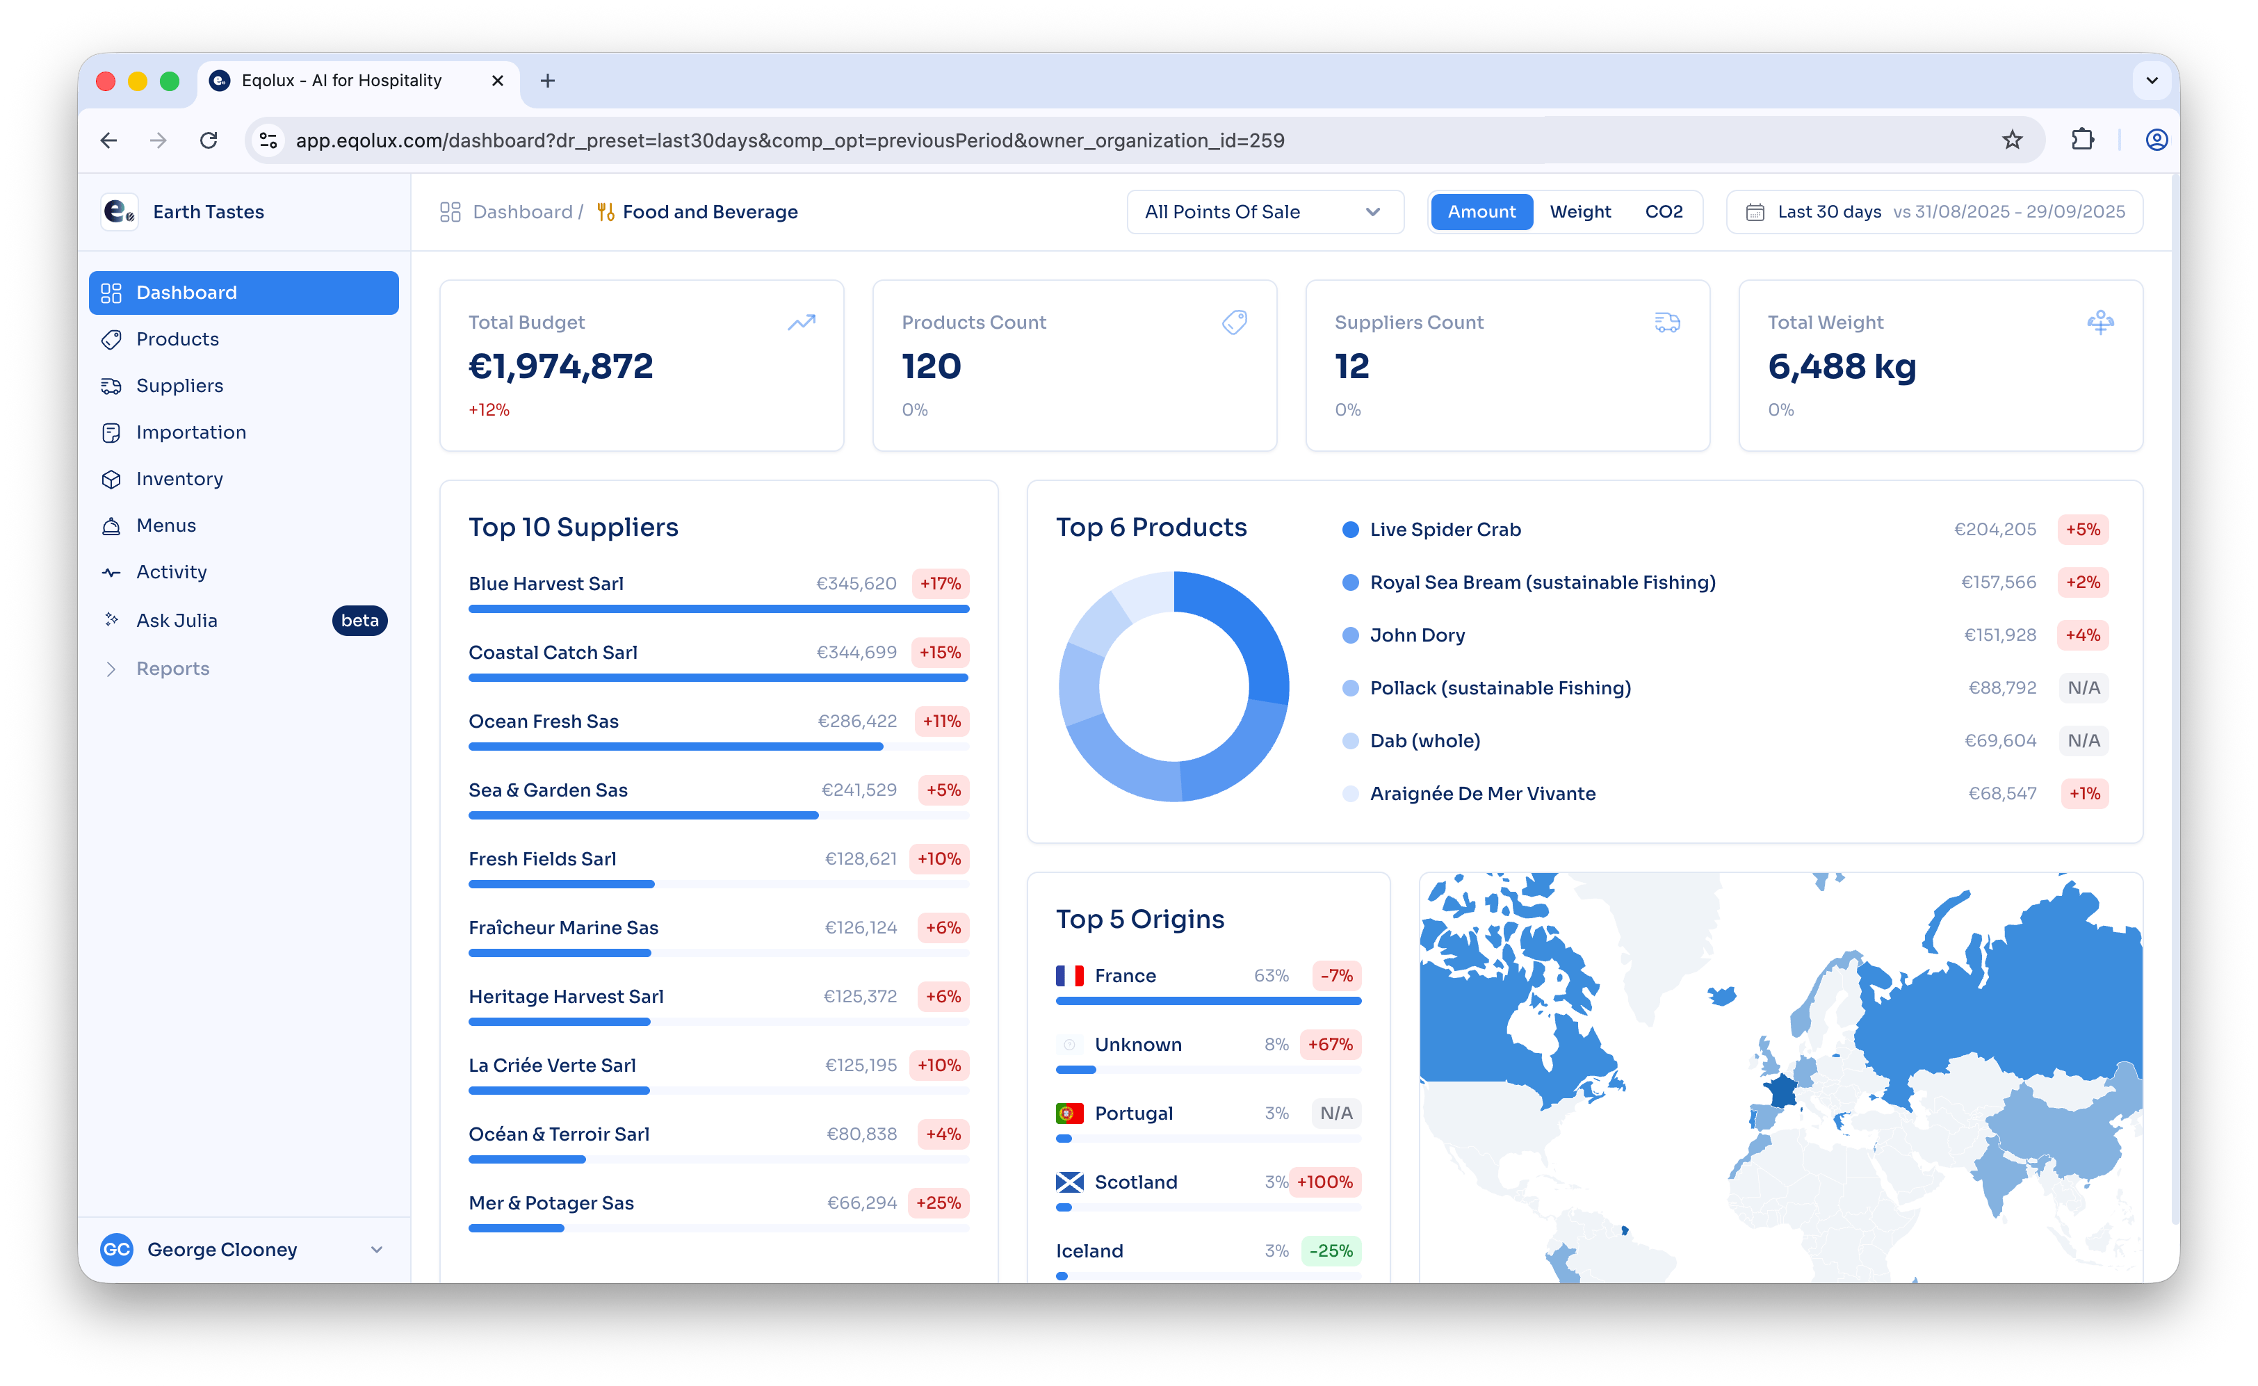This screenshot has width=2258, height=1386.
Task: Select the Activity sidebar item
Action: click(x=172, y=572)
